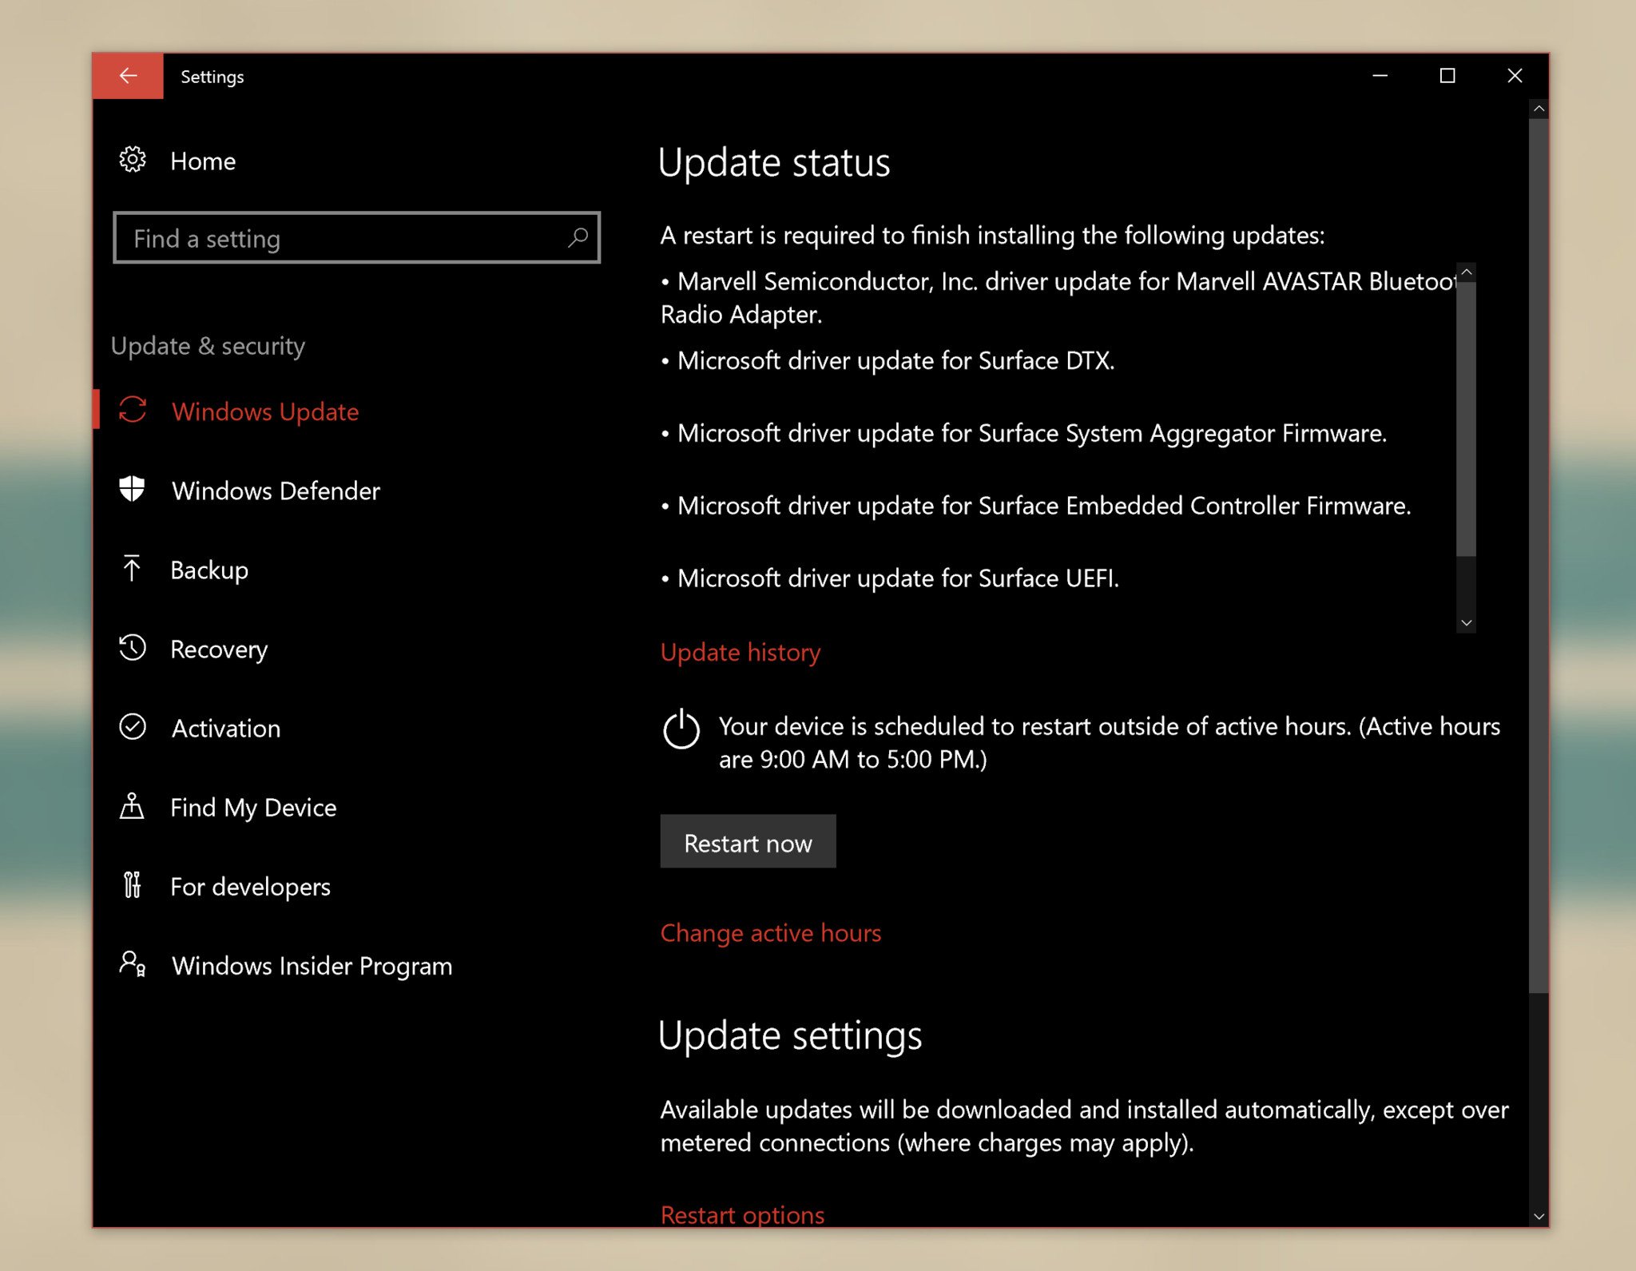Click the Restart now button

tap(748, 842)
